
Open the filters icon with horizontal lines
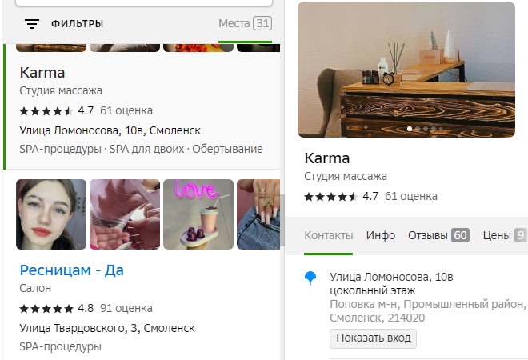coord(32,24)
